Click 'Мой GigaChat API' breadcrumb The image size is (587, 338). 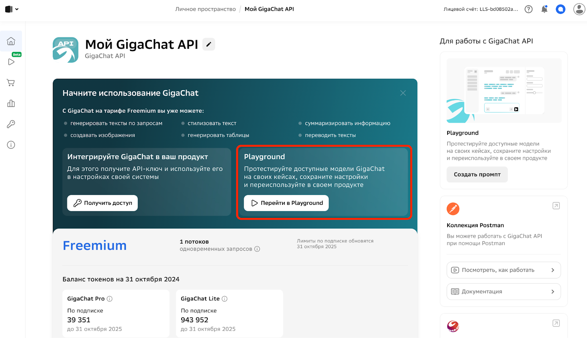269,9
